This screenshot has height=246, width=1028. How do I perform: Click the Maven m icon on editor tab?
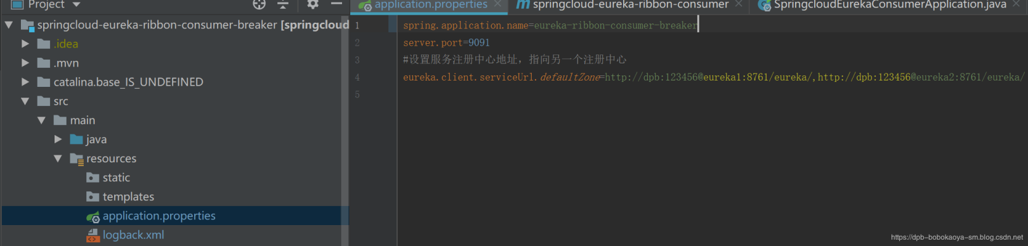(x=523, y=4)
